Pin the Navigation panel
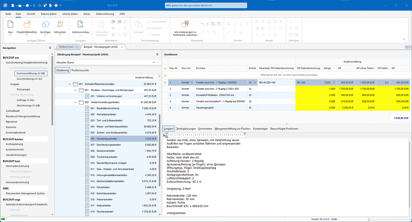This screenshot has height=222, width=412. [50, 48]
